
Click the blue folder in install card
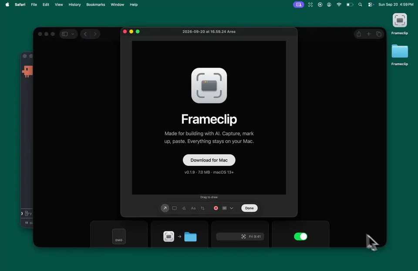[x=190, y=236]
